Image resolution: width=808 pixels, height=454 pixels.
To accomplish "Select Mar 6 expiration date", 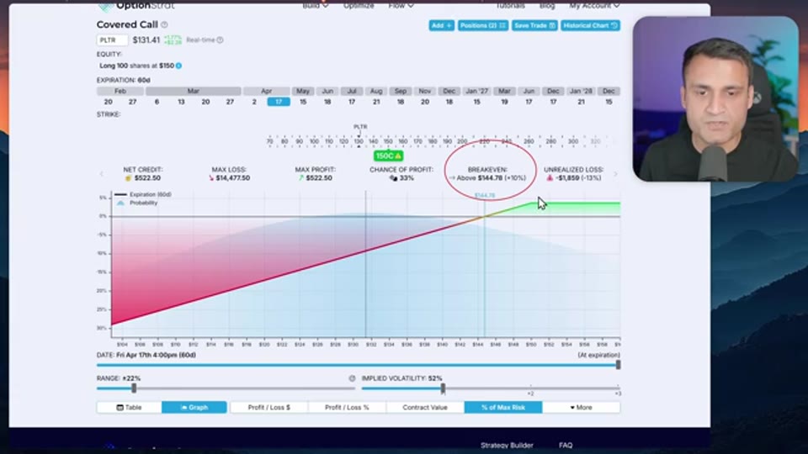I will tap(157, 102).
